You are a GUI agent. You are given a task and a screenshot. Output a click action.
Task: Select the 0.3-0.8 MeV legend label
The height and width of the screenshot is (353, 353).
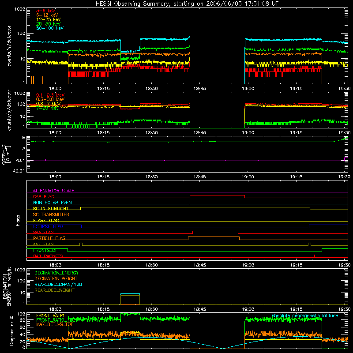pyautogui.click(x=50, y=99)
